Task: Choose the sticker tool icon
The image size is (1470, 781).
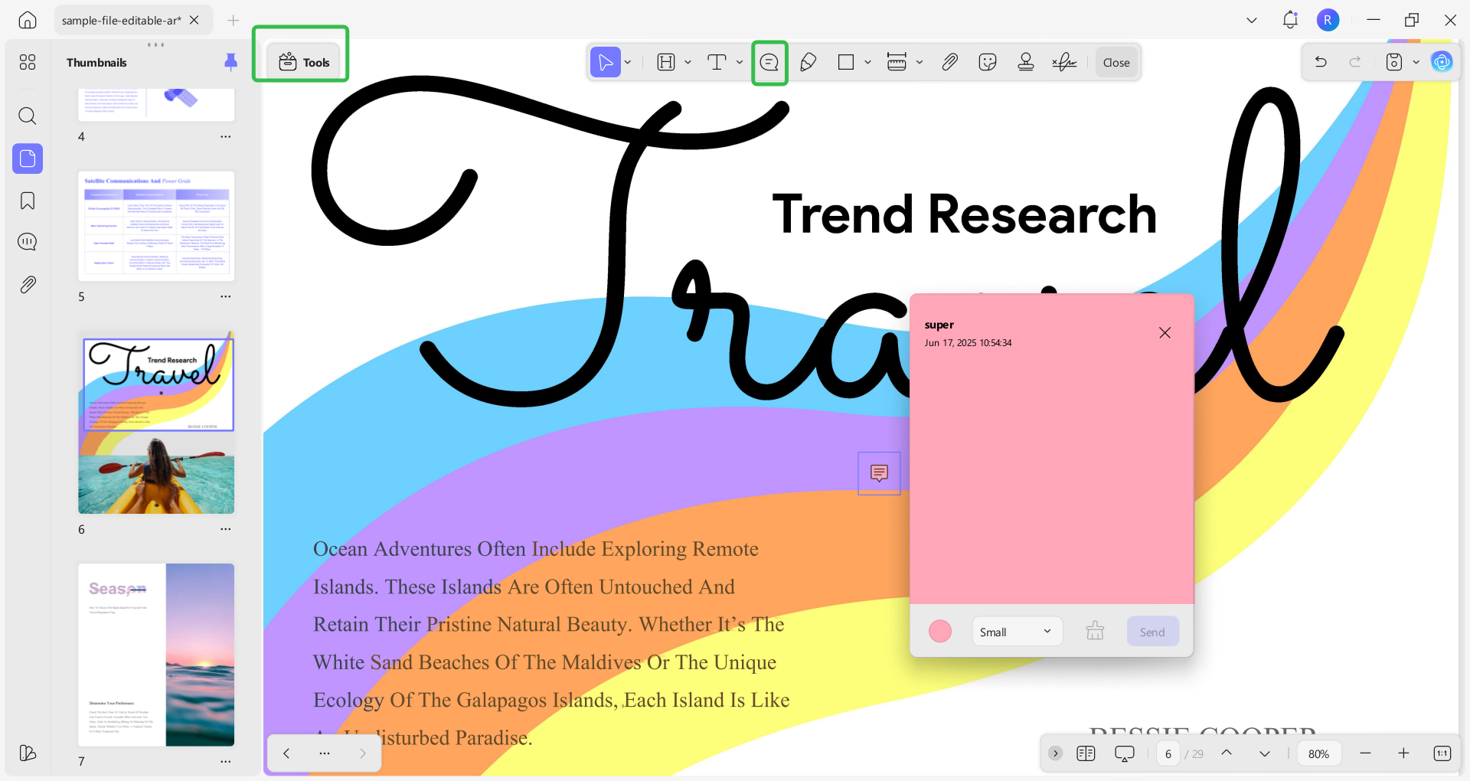Action: (x=988, y=63)
